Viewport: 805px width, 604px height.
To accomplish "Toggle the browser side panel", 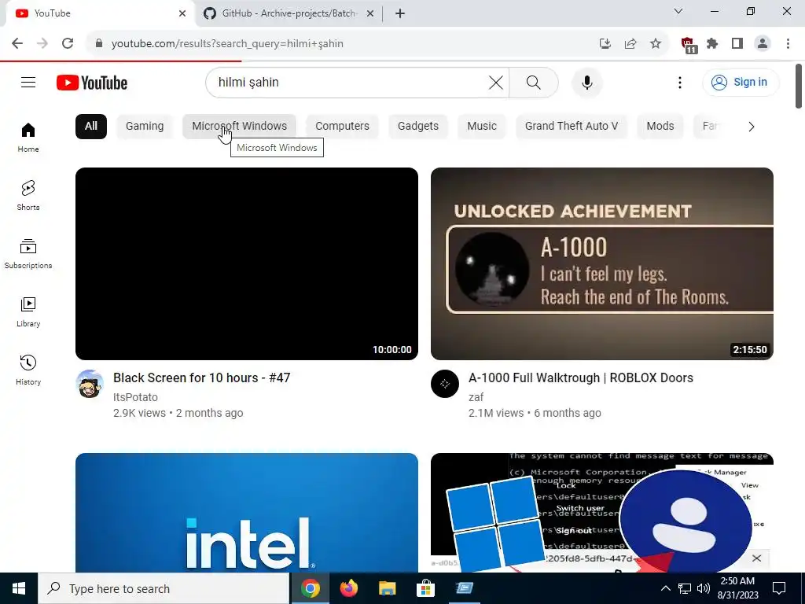I will click(x=737, y=44).
